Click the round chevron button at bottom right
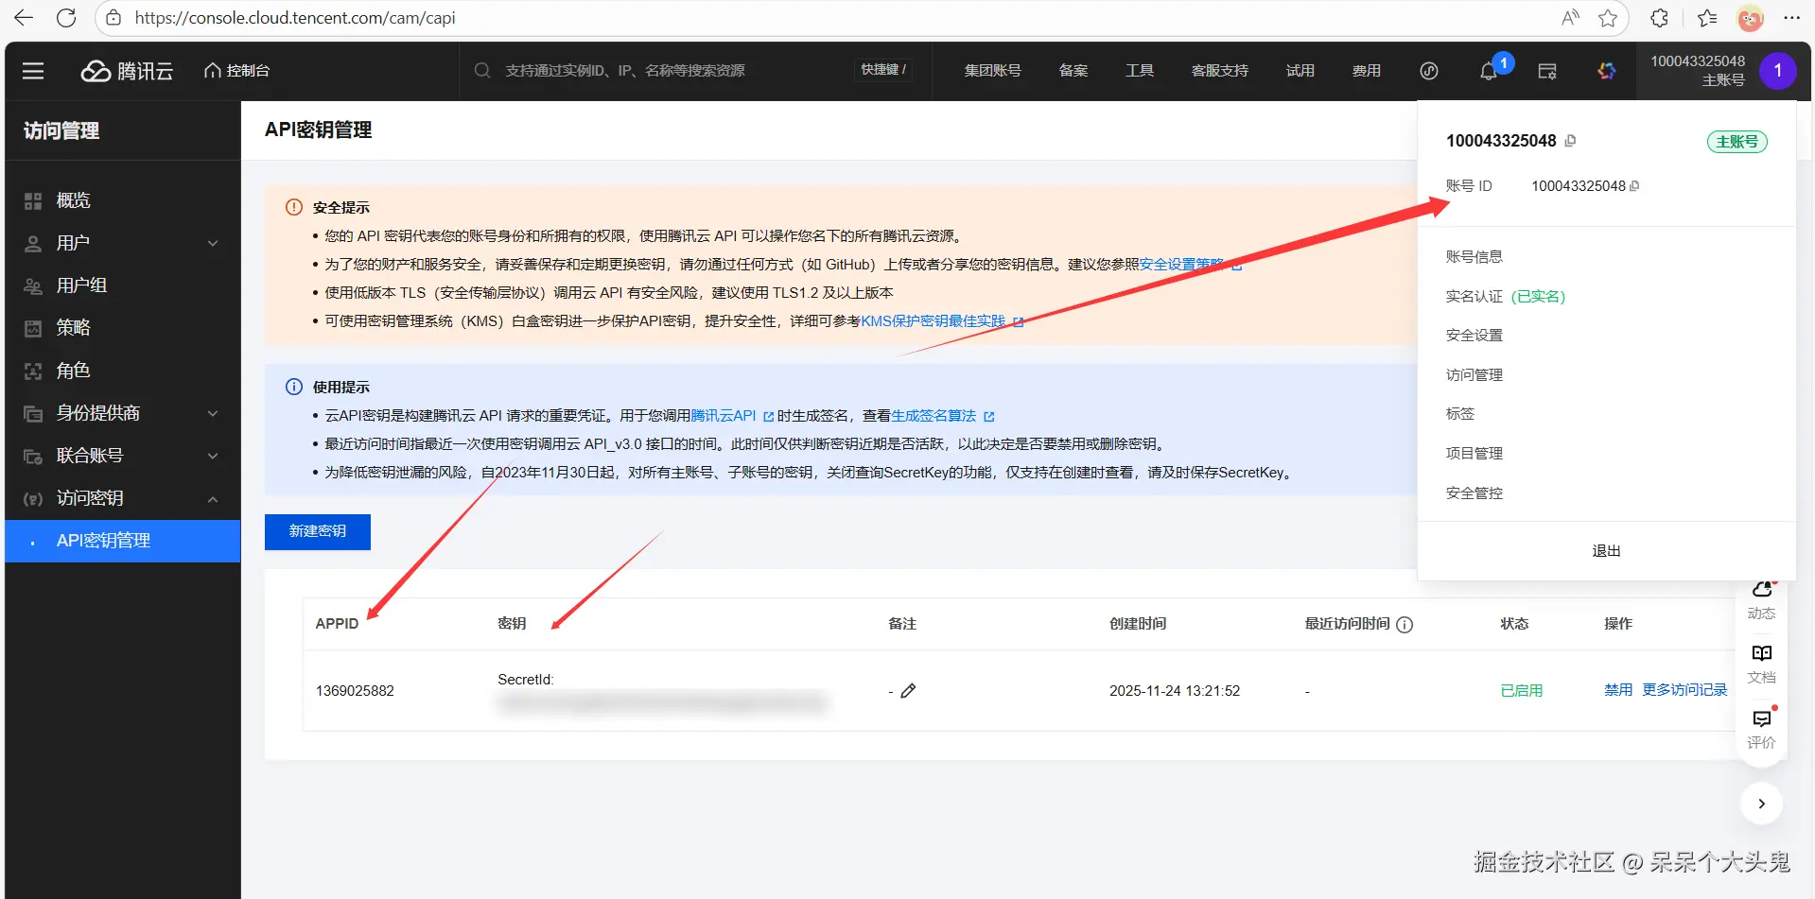 pyautogui.click(x=1761, y=804)
